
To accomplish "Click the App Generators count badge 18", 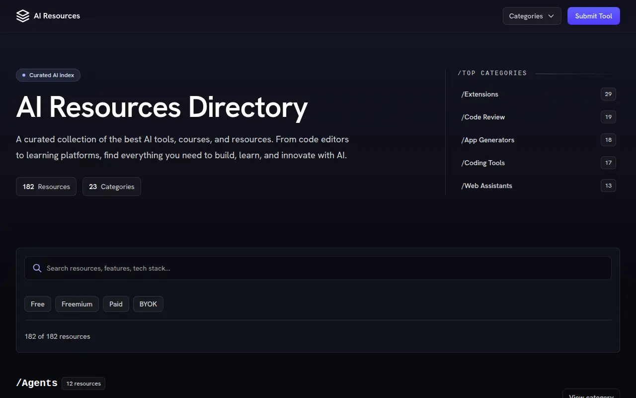I will coord(608,140).
